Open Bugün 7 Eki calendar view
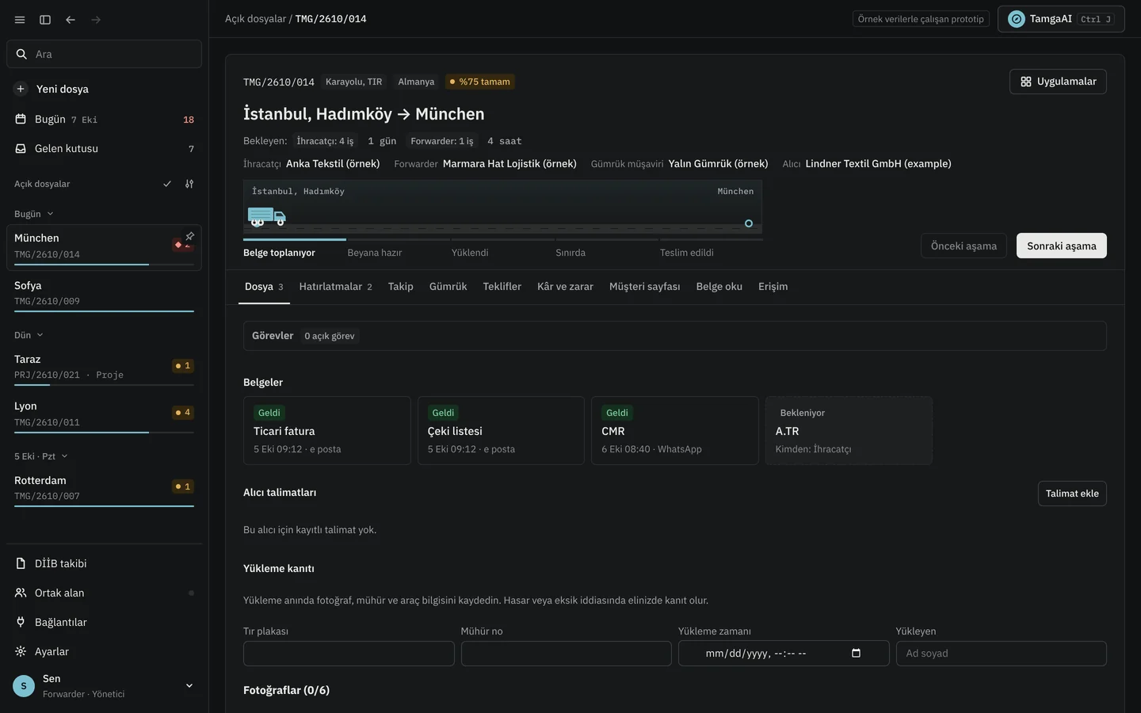The image size is (1141, 713). click(104, 120)
